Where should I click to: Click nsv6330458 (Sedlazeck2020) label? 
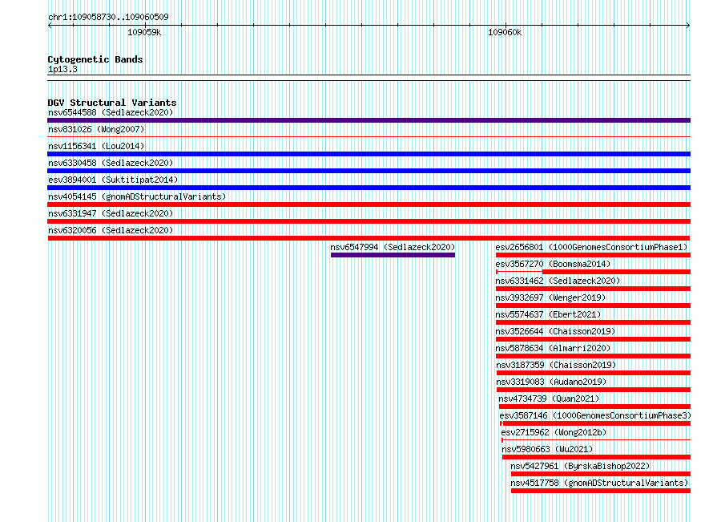(x=111, y=163)
